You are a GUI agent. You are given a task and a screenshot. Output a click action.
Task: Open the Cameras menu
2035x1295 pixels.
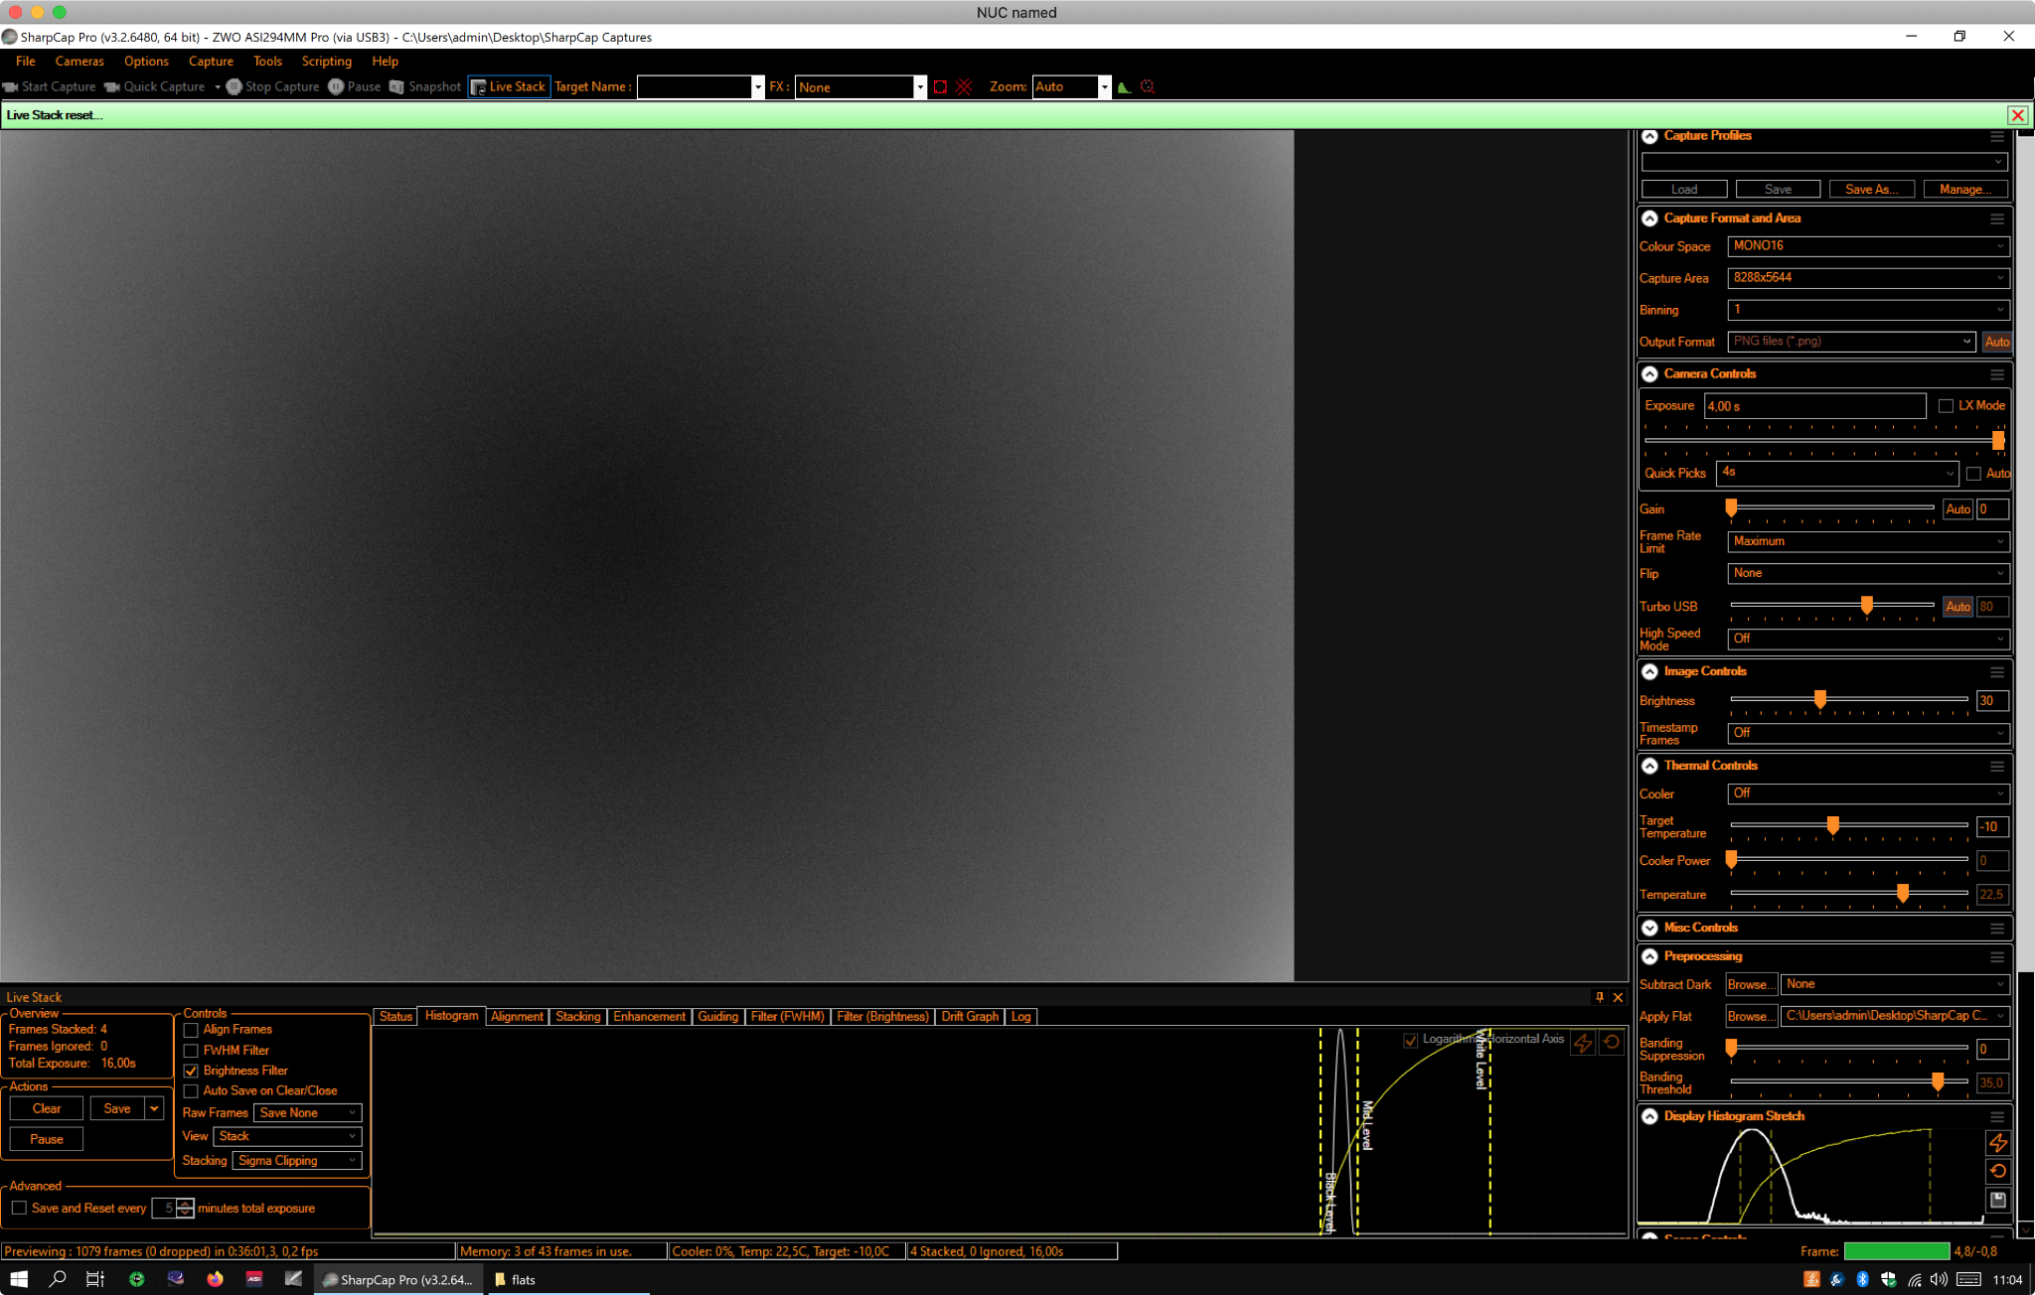[79, 62]
